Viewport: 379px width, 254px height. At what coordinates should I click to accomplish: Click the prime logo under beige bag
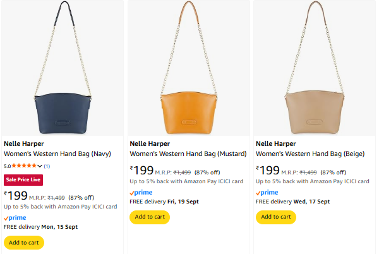point(267,192)
